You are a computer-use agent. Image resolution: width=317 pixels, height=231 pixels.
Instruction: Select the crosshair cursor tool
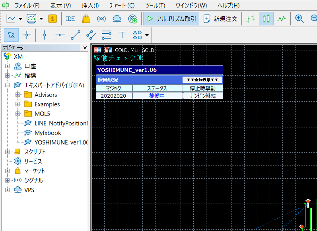point(27,35)
